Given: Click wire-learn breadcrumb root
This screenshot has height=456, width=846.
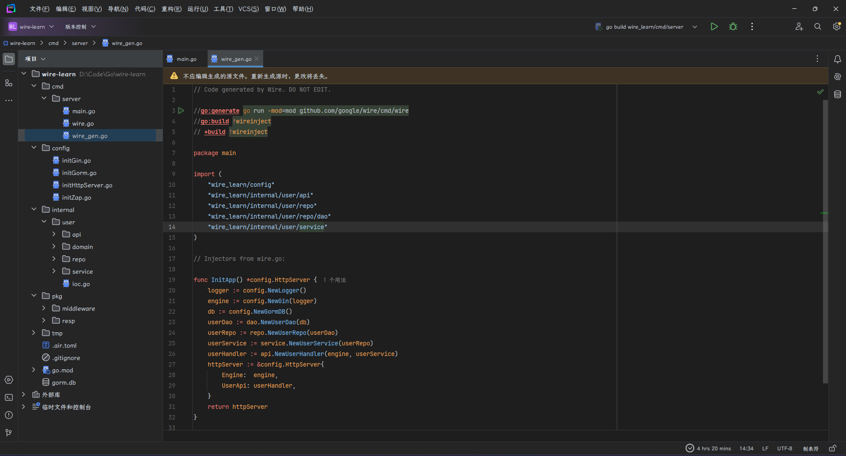Looking at the screenshot, I should click(19, 43).
